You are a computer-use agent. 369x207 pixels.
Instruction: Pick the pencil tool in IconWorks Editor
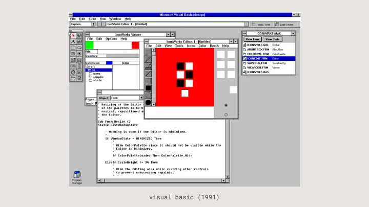click(148, 59)
